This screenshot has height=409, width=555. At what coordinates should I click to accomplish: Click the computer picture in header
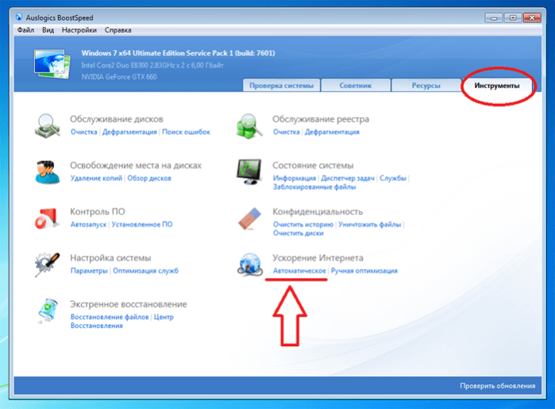[x=52, y=64]
